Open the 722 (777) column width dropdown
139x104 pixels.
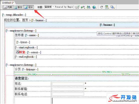(126, 75)
